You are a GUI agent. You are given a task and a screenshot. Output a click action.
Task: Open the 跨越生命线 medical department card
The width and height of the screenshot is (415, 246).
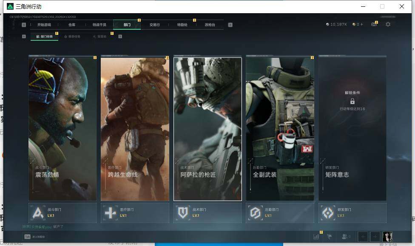pyautogui.click(x=135, y=129)
